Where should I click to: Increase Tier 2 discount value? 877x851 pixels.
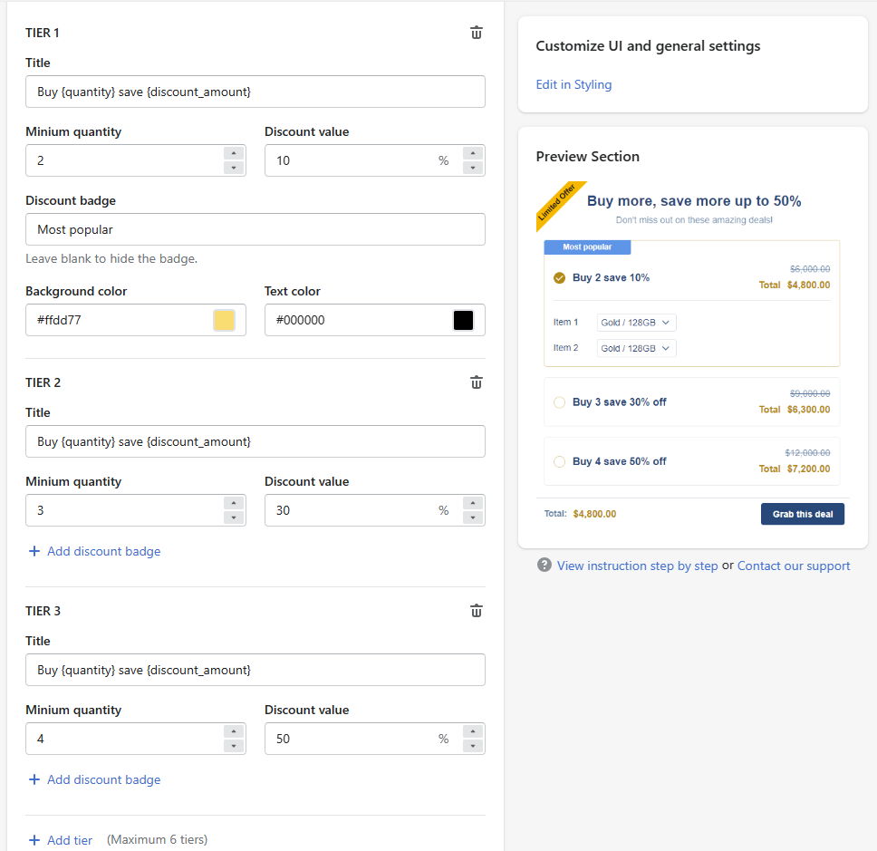coord(473,502)
